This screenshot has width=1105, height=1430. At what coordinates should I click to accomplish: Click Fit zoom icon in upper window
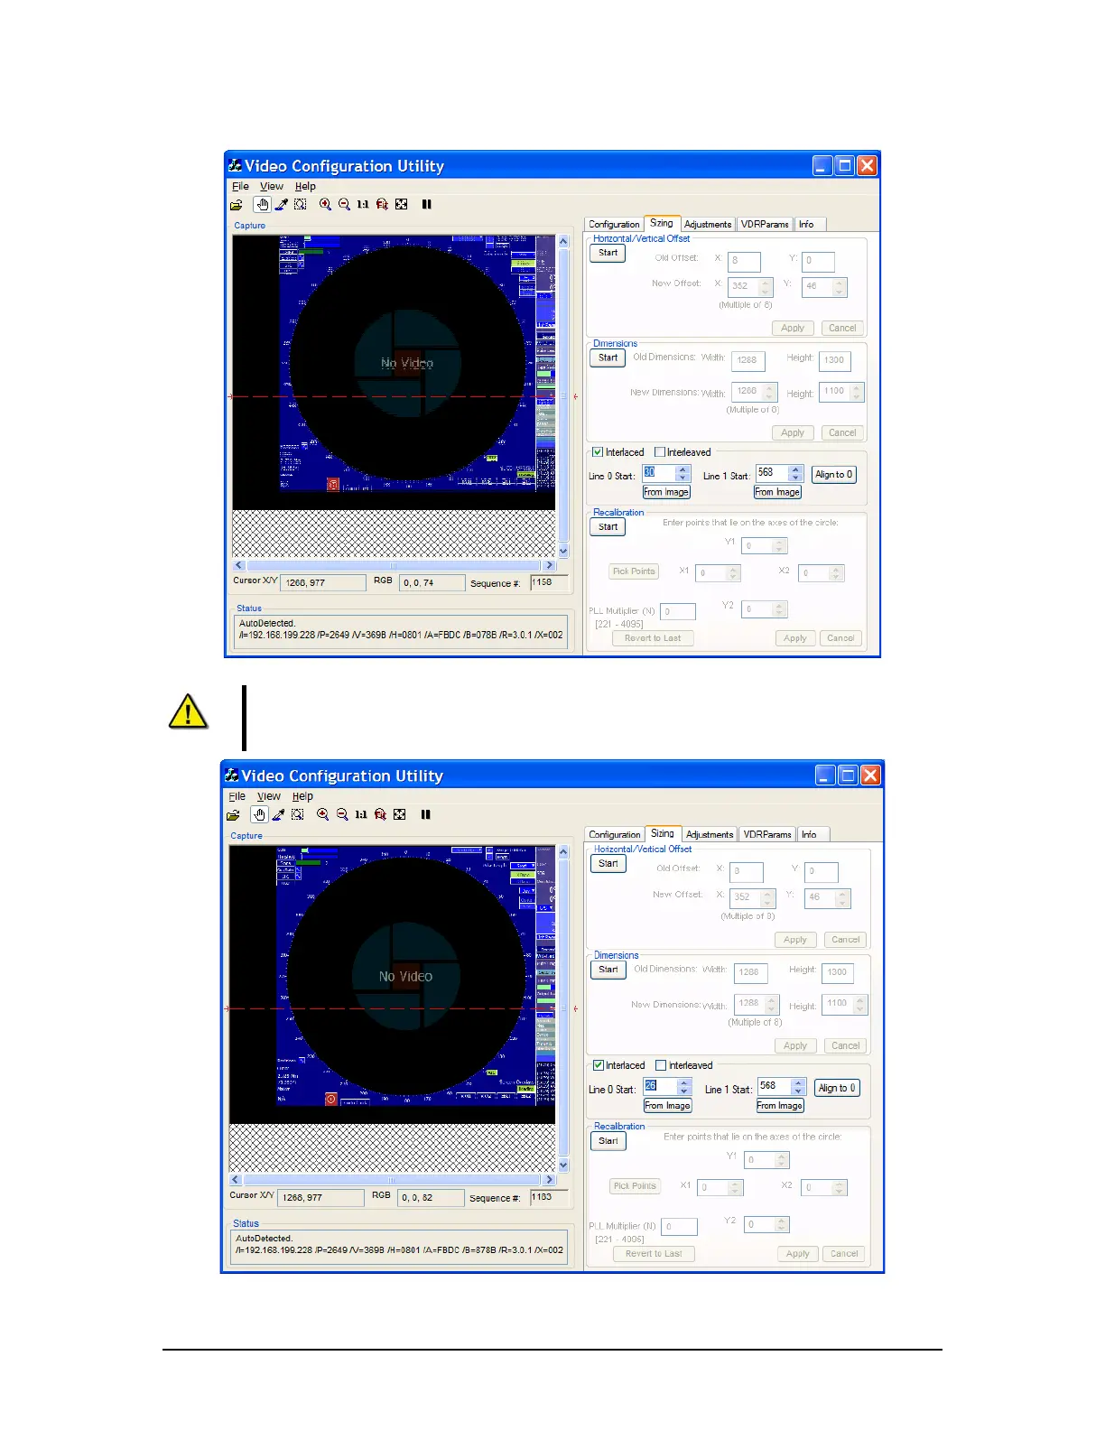point(382,205)
